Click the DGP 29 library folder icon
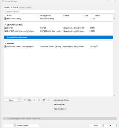 (x=5, y=28)
